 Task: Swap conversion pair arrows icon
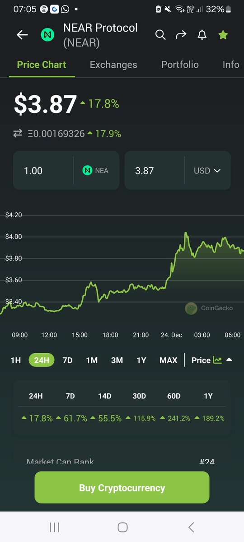click(x=18, y=134)
